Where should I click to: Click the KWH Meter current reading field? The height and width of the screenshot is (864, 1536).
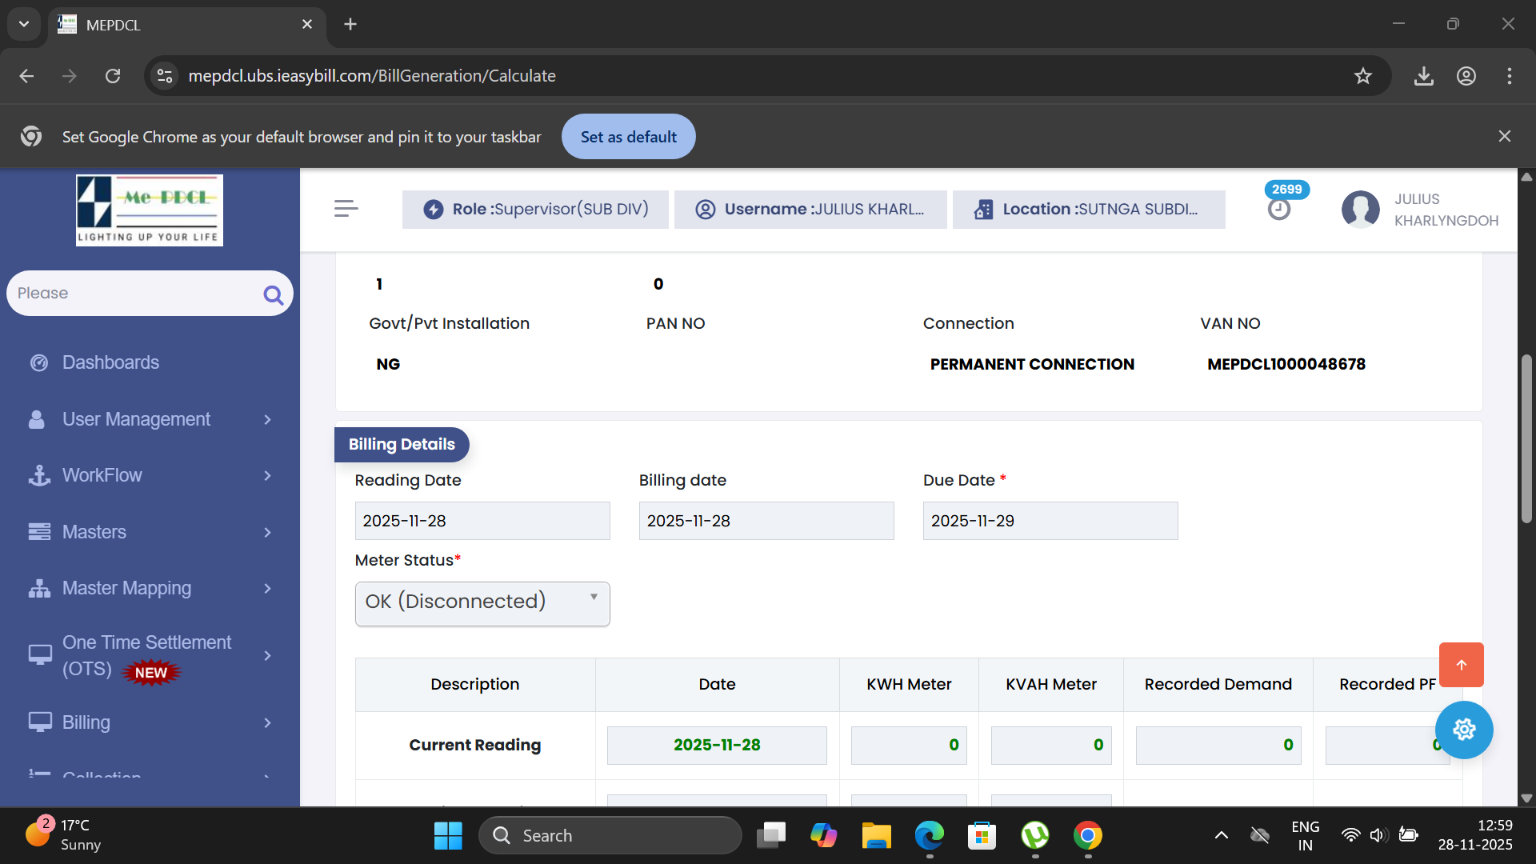(x=909, y=745)
